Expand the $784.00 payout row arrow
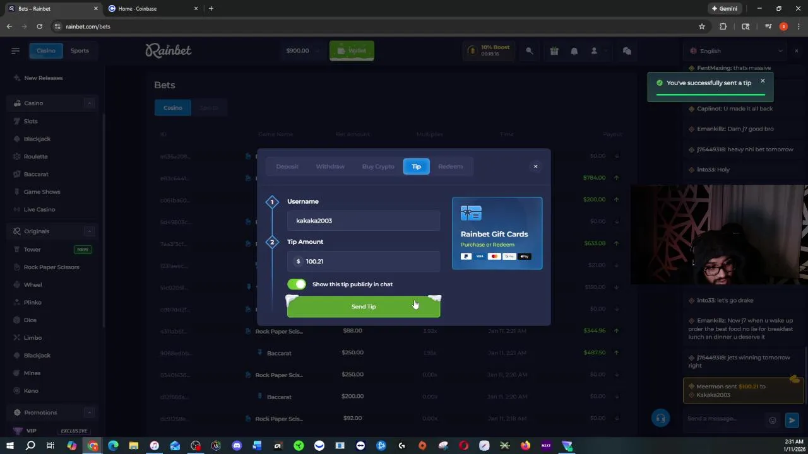Image resolution: width=808 pixels, height=454 pixels. (x=616, y=178)
